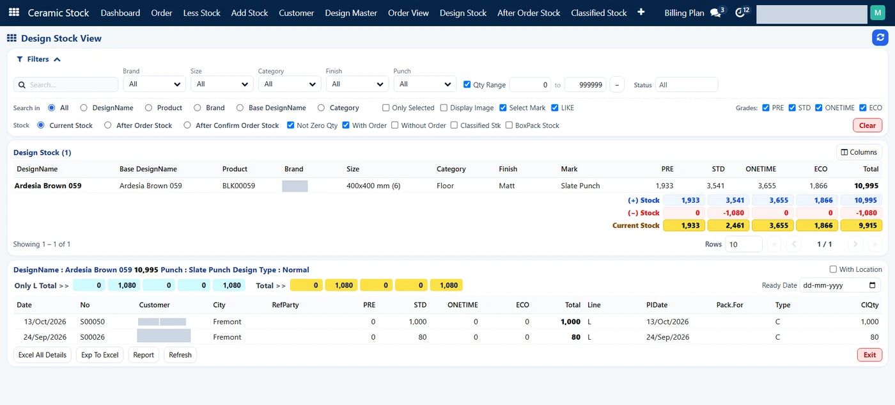Image resolution: width=895 pixels, height=405 pixels.
Task: Select After Order Stock radio option
Action: (x=108, y=125)
